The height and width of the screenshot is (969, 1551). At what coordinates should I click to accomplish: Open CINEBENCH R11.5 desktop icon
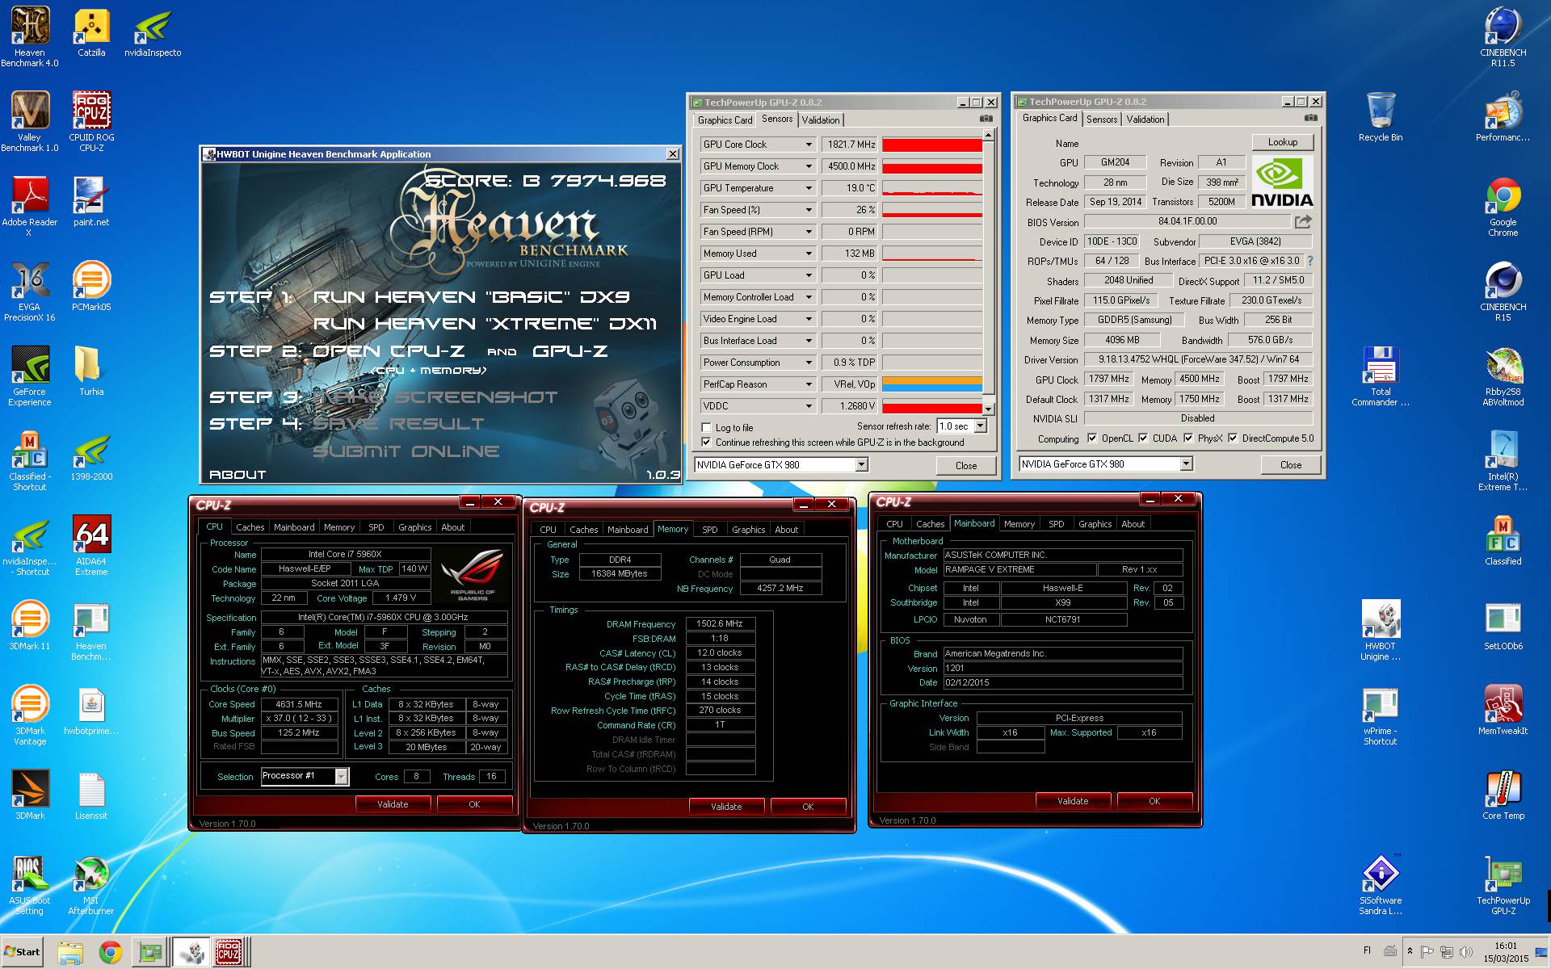[x=1503, y=36]
